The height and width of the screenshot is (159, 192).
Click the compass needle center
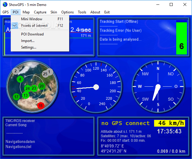tap(158, 86)
